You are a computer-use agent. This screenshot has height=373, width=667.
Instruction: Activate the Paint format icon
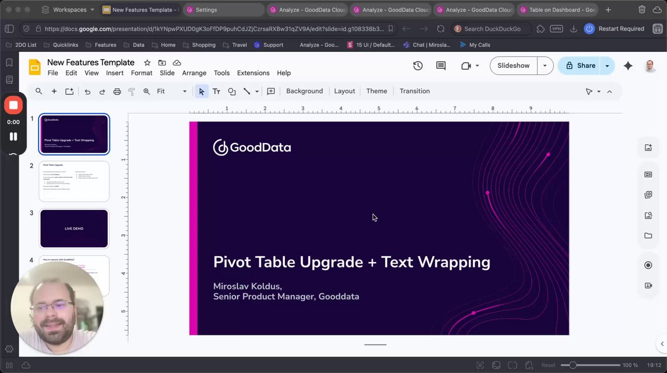pos(132,91)
